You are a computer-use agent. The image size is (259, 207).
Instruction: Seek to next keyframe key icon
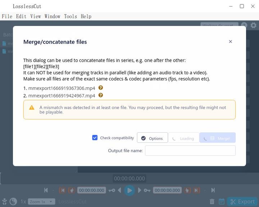click(x=147, y=190)
